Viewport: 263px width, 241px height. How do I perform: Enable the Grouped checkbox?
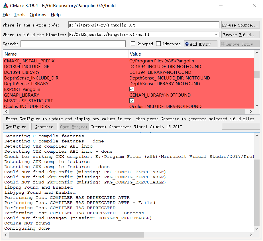(133, 44)
